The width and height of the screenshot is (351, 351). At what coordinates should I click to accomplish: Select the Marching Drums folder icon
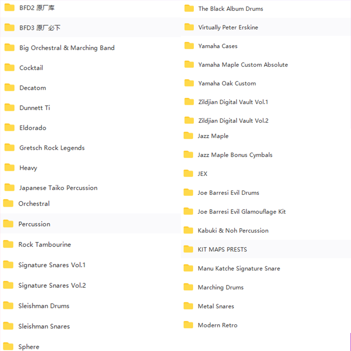point(188,287)
